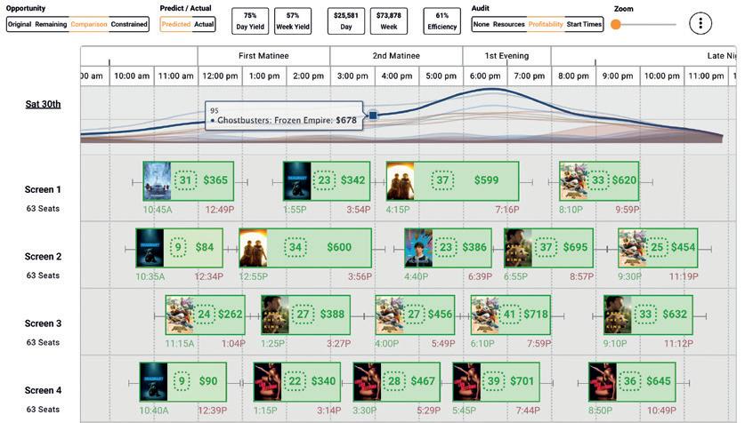Image resolution: width=745 pixels, height=423 pixels.
Task: Select the Constrained opportunity option
Action: pos(129,24)
